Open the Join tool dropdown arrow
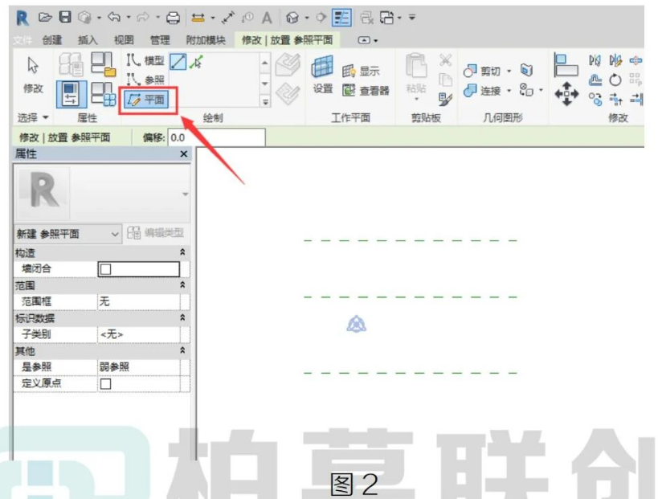The height and width of the screenshot is (499, 658). 509,90
